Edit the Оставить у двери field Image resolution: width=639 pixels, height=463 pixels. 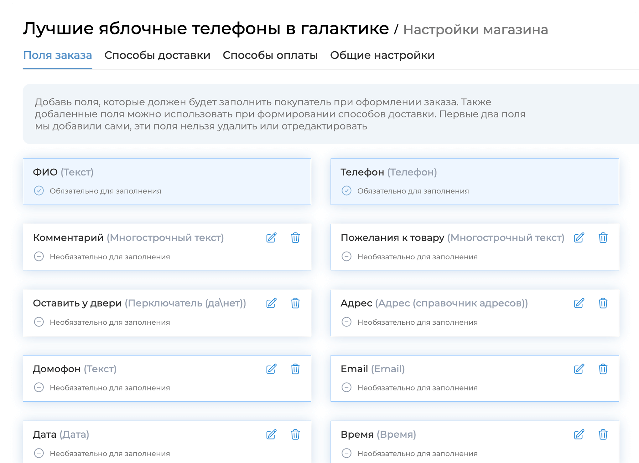coord(271,303)
